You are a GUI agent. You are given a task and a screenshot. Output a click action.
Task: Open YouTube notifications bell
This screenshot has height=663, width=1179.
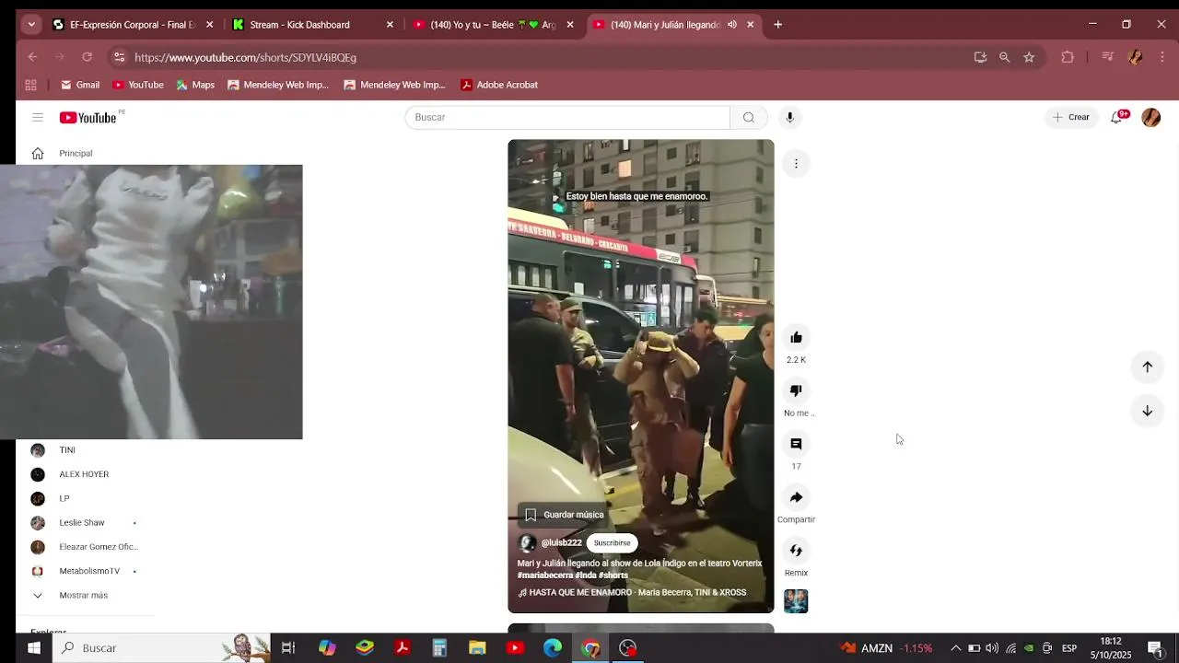[x=1116, y=117]
